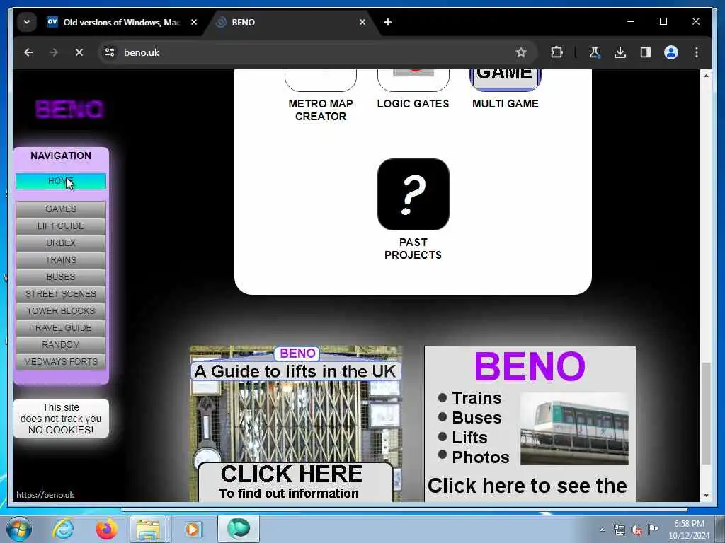Open the Multi Game icon
Viewport: 725px width, 543px height.
click(x=506, y=79)
